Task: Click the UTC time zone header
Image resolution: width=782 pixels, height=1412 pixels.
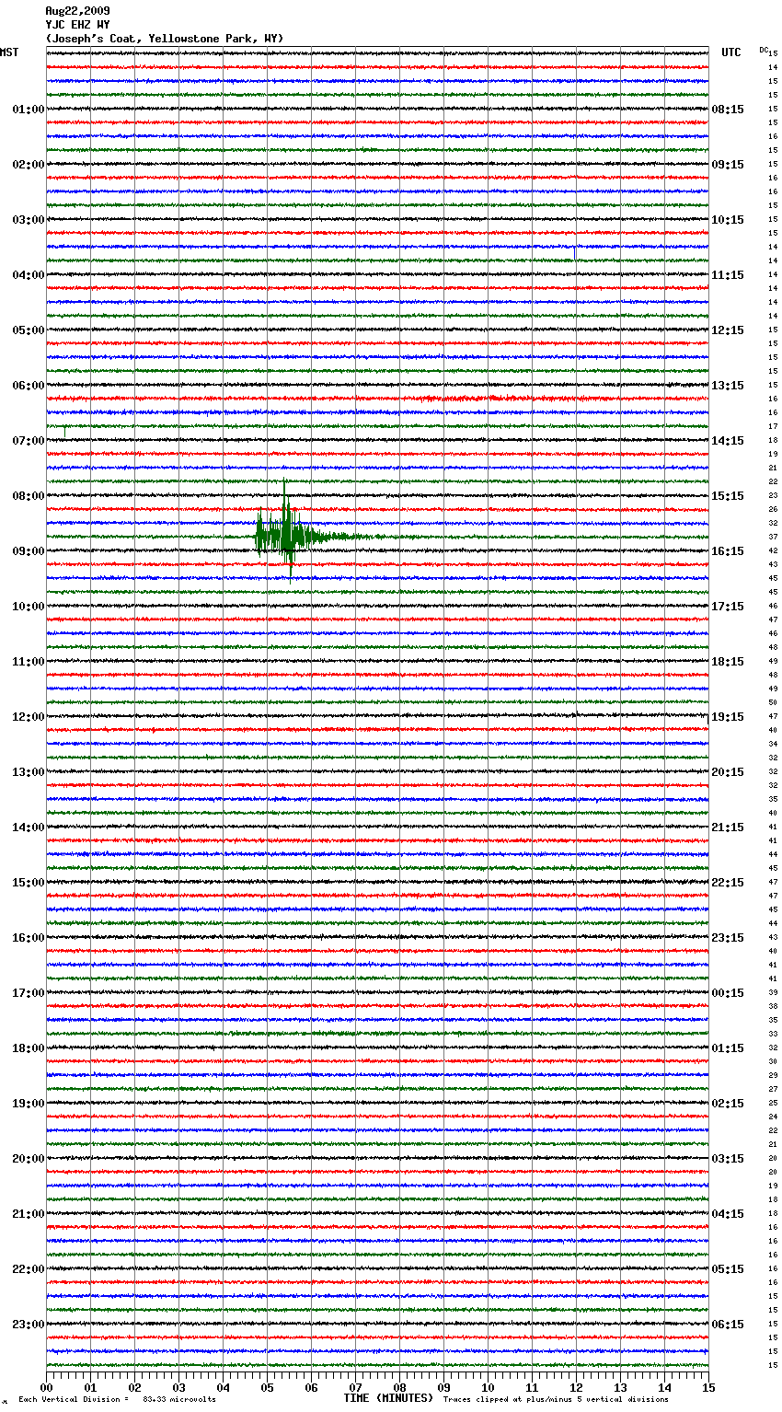Action: point(731,52)
